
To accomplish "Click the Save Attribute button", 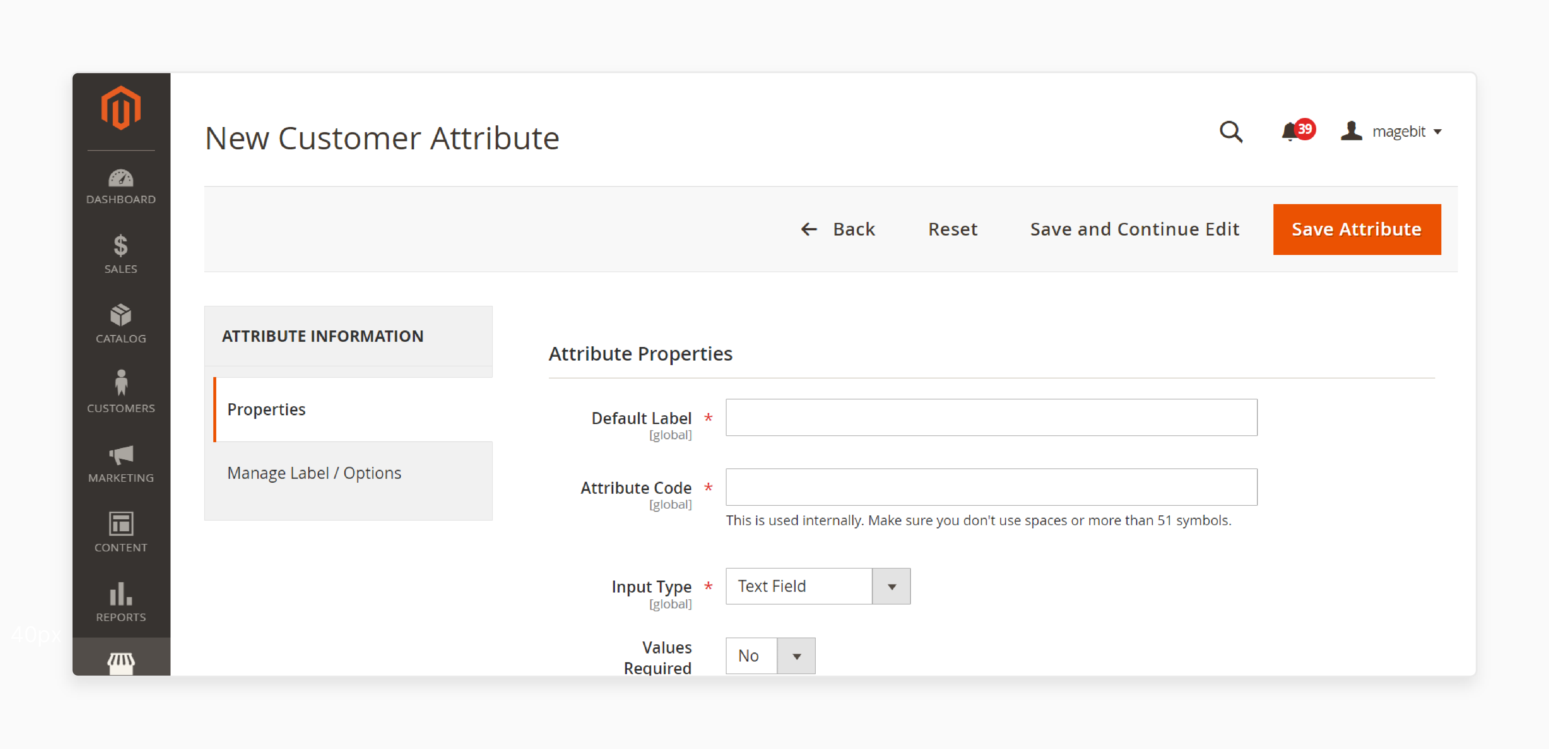I will click(x=1356, y=229).
